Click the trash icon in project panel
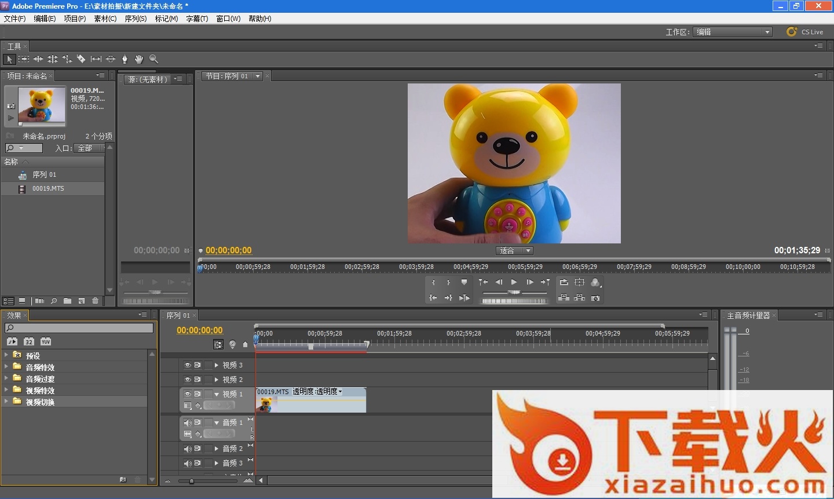The height and width of the screenshot is (499, 834). coord(96,301)
